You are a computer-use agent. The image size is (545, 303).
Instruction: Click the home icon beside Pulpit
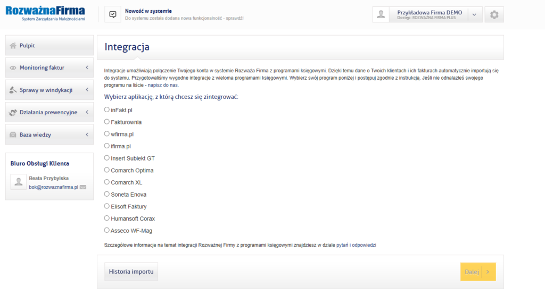coord(13,46)
